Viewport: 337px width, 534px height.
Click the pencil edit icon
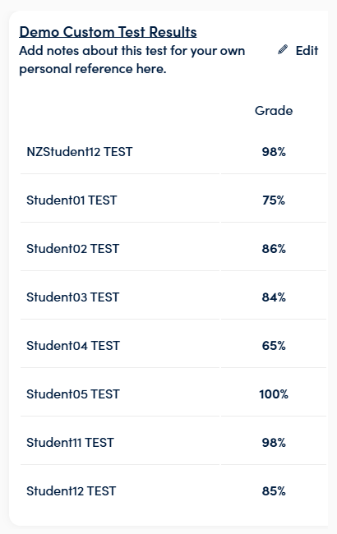pyautogui.click(x=283, y=50)
